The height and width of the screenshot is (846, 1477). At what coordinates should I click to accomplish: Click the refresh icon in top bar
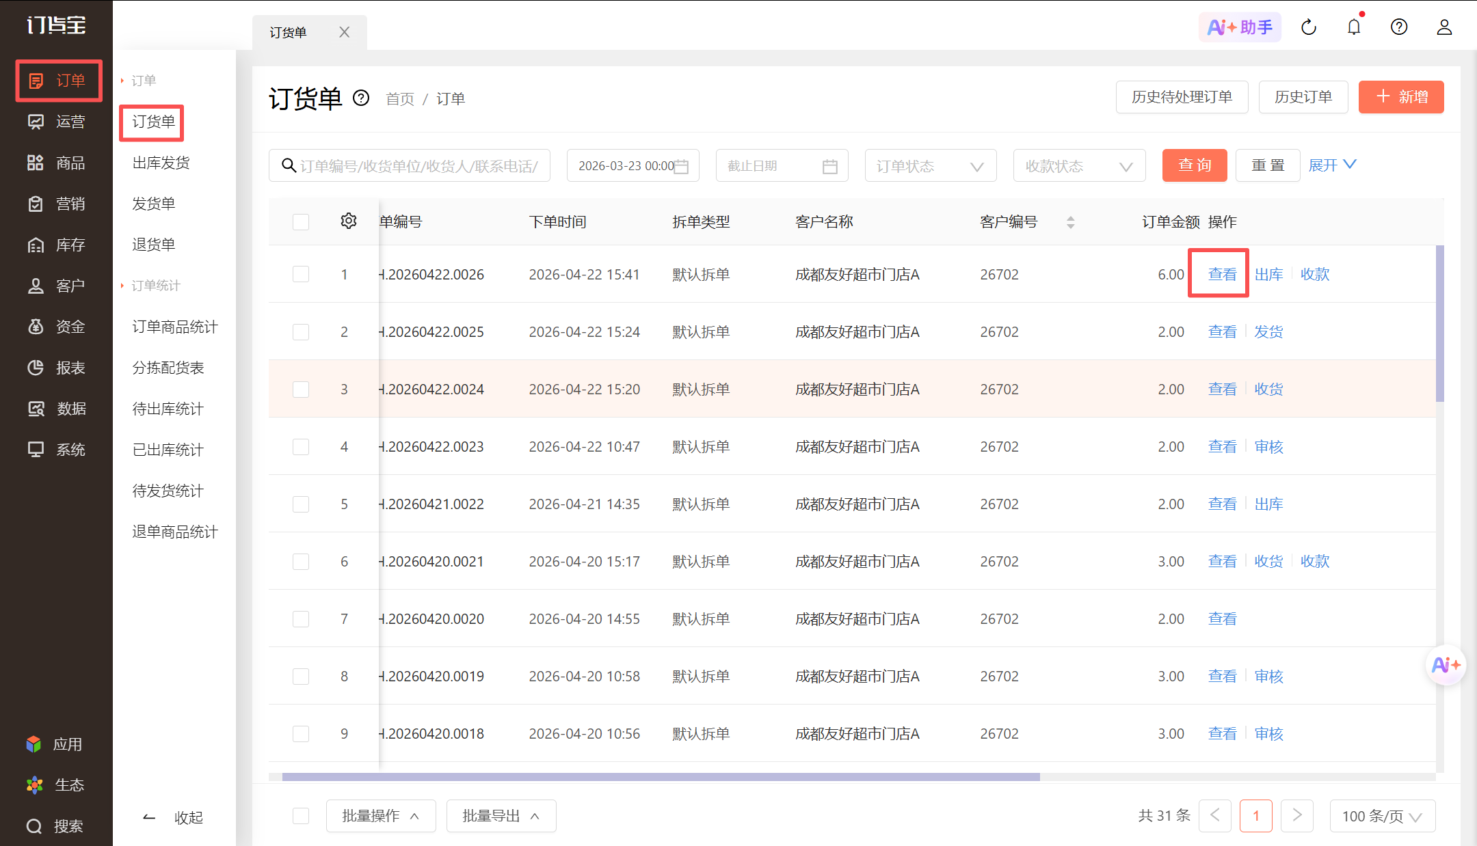(1309, 27)
